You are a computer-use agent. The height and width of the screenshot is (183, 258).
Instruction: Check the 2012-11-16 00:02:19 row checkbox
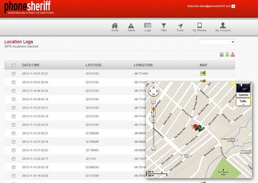click(14, 99)
